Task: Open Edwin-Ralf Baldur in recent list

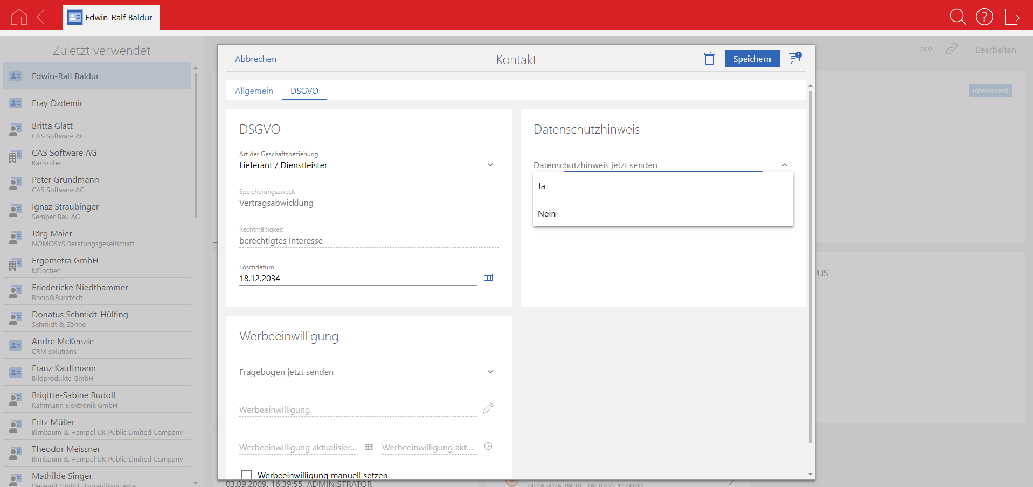Action: 97,76
